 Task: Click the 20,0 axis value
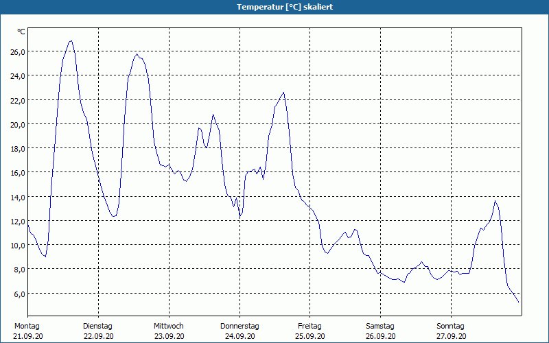click(x=18, y=125)
